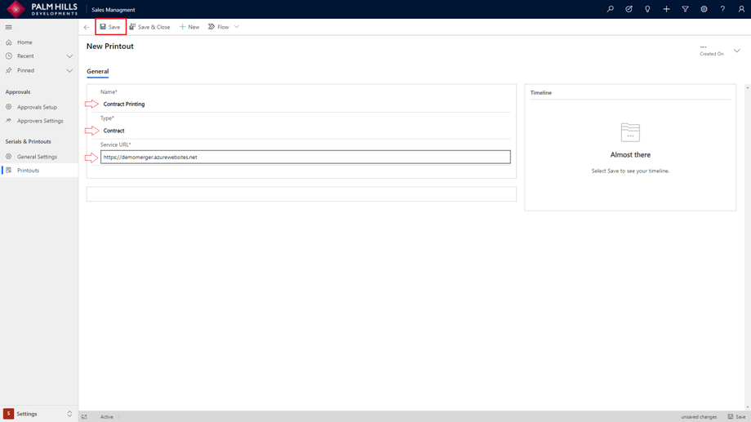Open the assistant lightbulb icon
The image size is (751, 422).
(x=647, y=9)
